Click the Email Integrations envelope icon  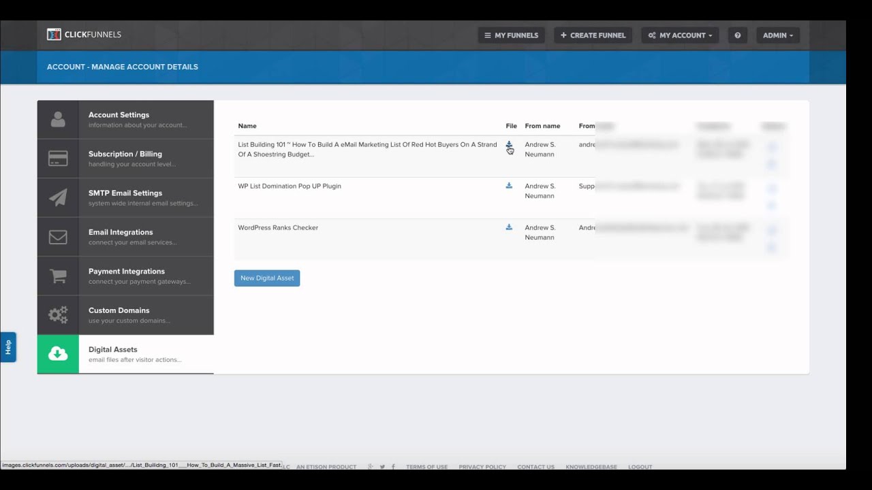pyautogui.click(x=58, y=237)
